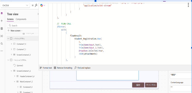192x93 pixels.
Task: Click the Dropdown.Selected.Year code line
Action: (x=91, y=50)
